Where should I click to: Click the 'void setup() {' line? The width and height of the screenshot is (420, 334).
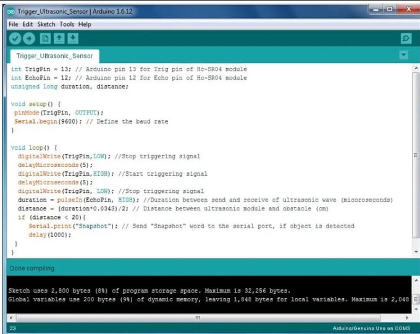[36, 104]
